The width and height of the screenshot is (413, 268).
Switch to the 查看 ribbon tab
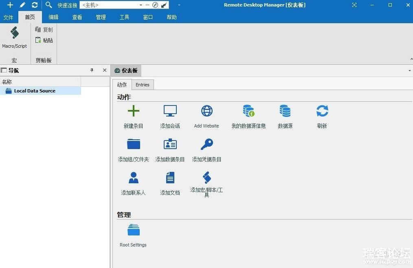(x=77, y=17)
